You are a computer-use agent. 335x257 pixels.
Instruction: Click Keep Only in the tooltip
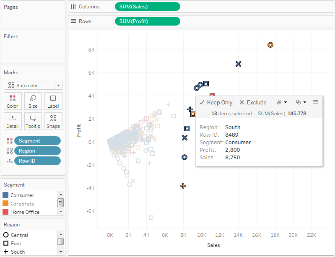tap(216, 102)
